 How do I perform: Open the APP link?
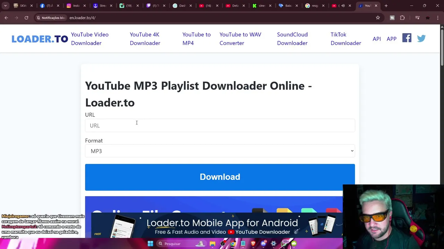[392, 39]
